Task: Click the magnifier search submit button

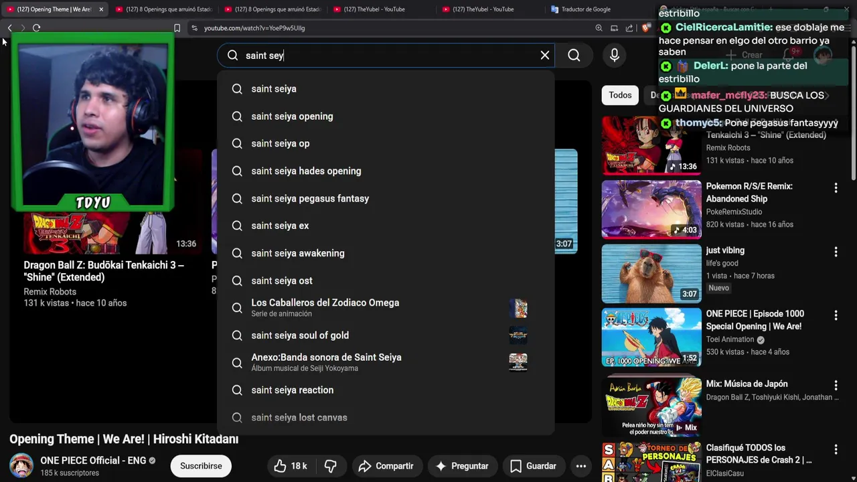Action: click(574, 56)
